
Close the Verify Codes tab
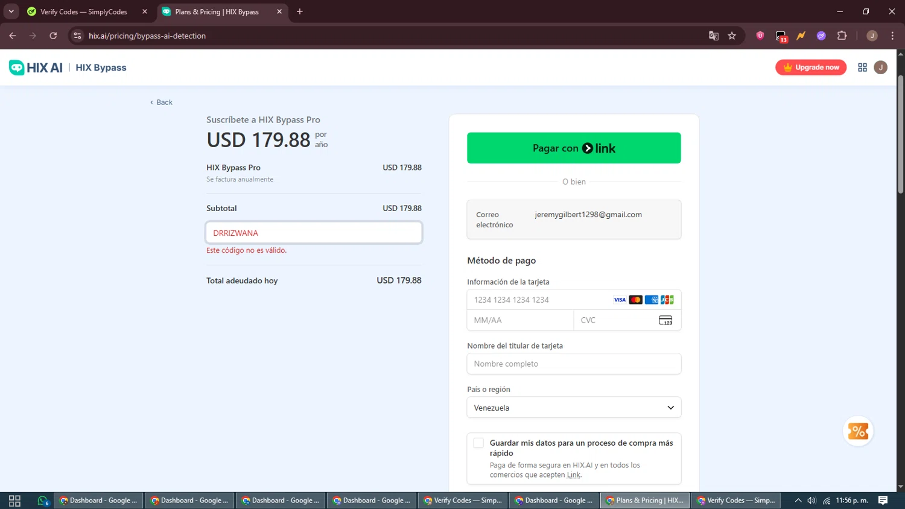pyautogui.click(x=145, y=11)
